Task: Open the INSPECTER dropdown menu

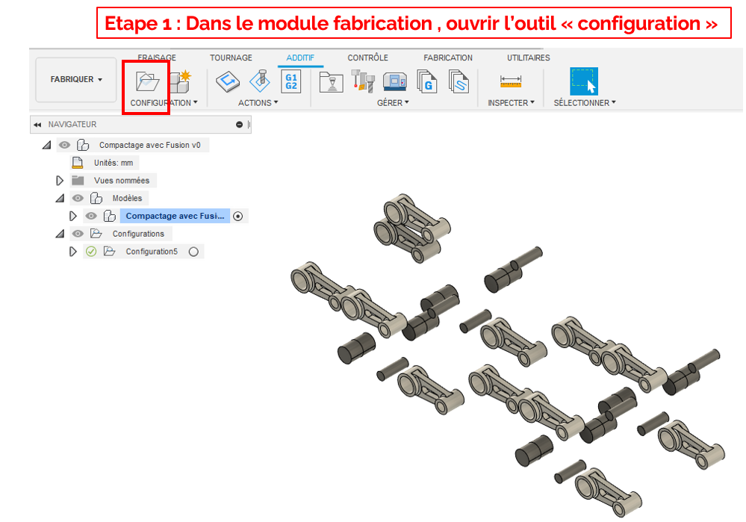Action: pos(511,103)
